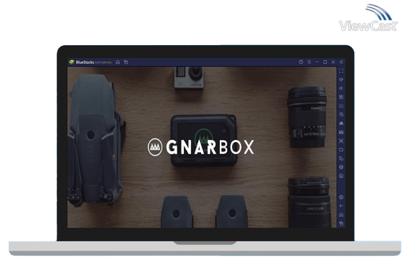406x279 pixels.
Task: Open the multi-instance manager stacked-layers icon
Action: click(341, 167)
